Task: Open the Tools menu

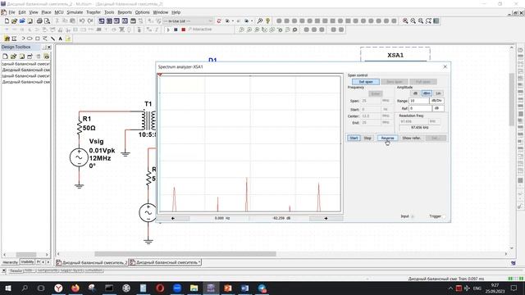Action: (x=109, y=12)
